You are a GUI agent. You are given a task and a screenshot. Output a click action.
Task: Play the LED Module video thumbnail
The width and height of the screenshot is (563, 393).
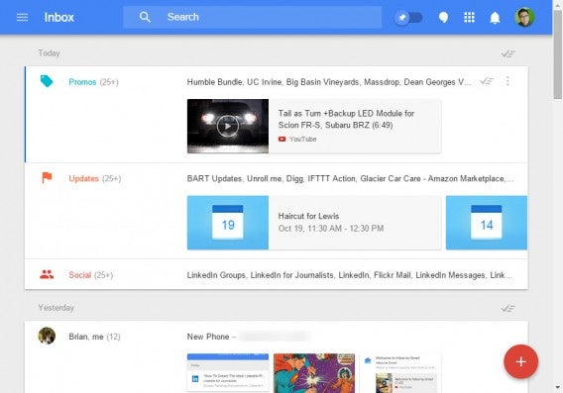tap(228, 127)
